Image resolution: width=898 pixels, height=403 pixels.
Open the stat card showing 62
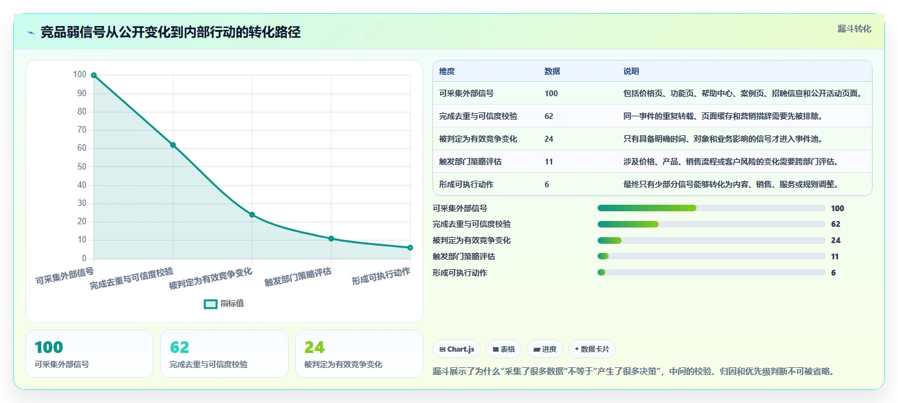224,354
